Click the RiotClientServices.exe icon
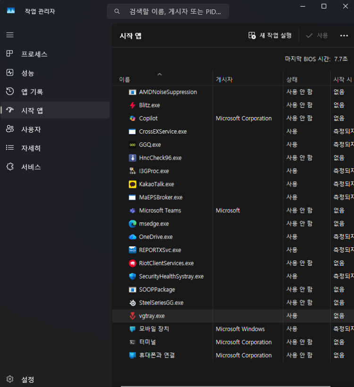 (132, 263)
